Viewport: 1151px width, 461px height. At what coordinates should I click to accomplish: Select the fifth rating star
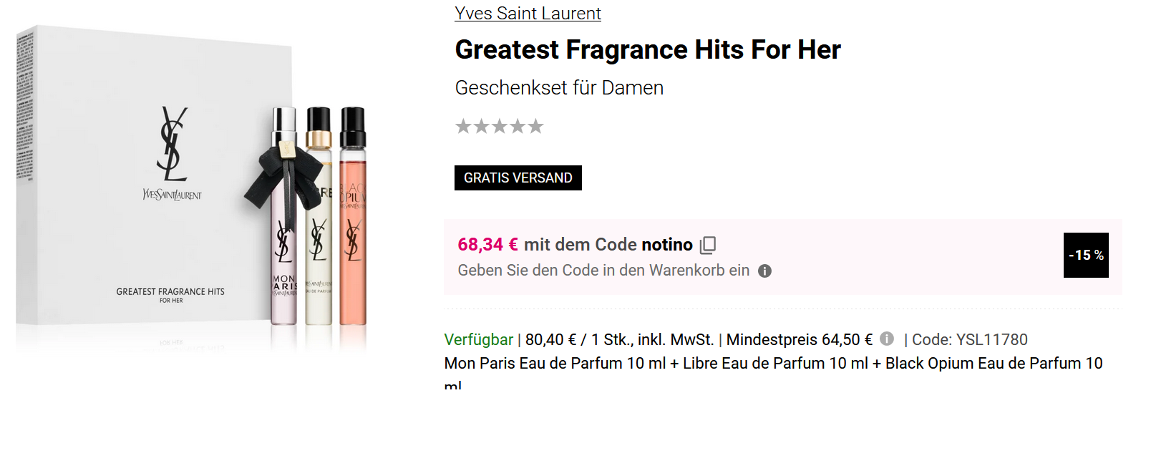[x=535, y=127]
